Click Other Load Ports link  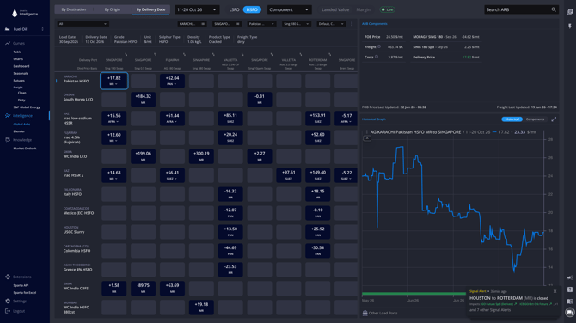click(383, 313)
